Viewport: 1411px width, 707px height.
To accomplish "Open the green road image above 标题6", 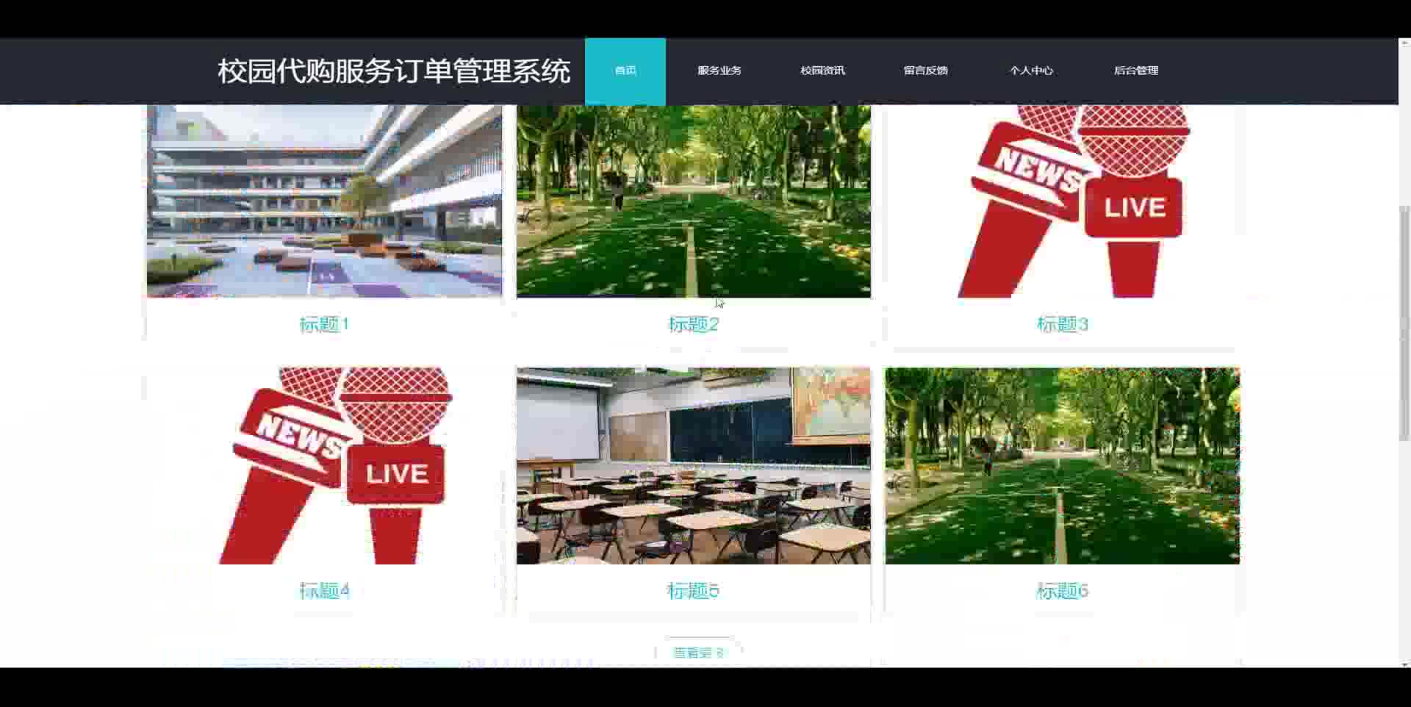I will coord(1062,466).
